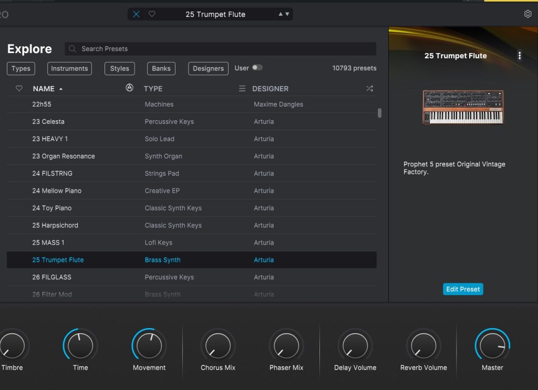Expand the Instruments filter
The width and height of the screenshot is (538, 390).
[69, 69]
